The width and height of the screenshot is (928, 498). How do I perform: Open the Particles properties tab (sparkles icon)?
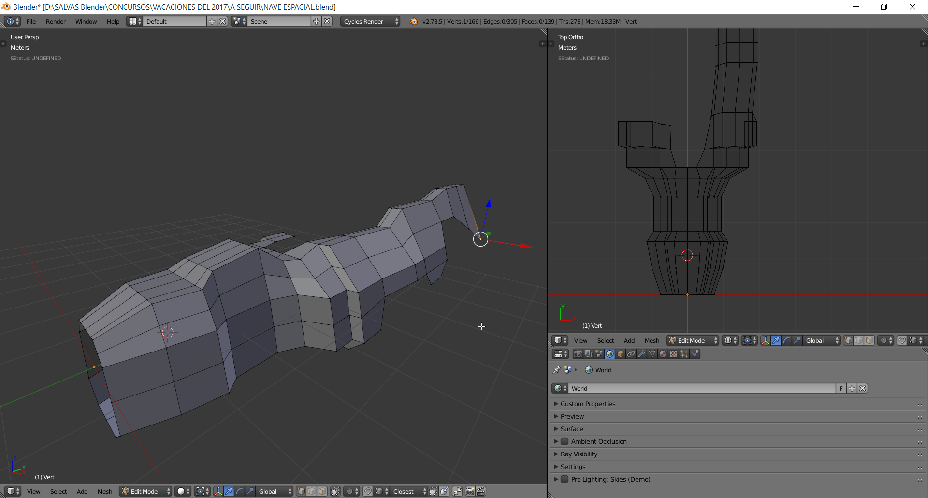684,354
